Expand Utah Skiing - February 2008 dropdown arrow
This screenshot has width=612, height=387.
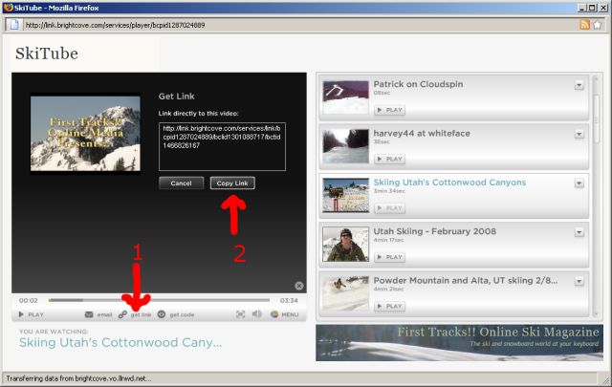tap(579, 232)
